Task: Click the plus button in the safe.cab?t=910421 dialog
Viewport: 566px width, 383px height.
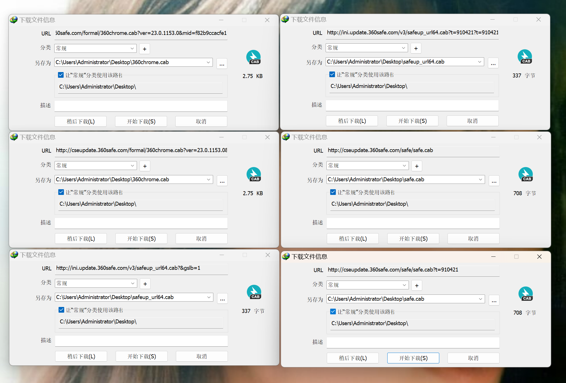Action: [x=417, y=285]
